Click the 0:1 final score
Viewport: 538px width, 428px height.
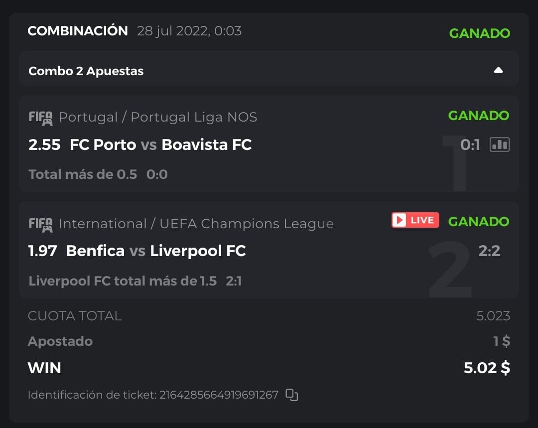point(470,144)
